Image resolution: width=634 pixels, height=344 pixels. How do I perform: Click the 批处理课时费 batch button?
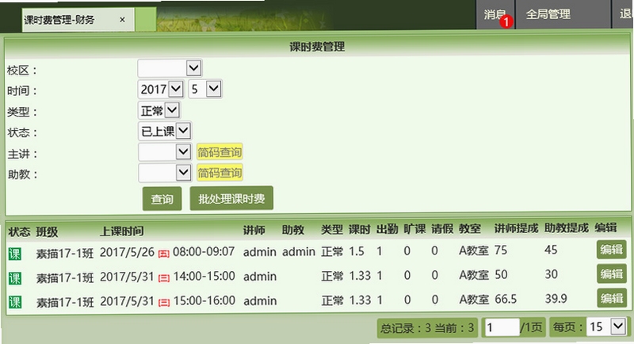pyautogui.click(x=231, y=198)
